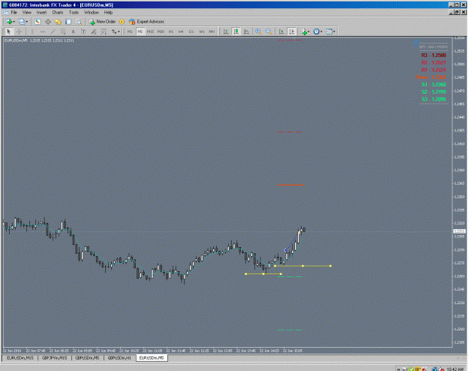Select the Text Label (T) tool
469x371 pixels.
pyautogui.click(x=83, y=32)
